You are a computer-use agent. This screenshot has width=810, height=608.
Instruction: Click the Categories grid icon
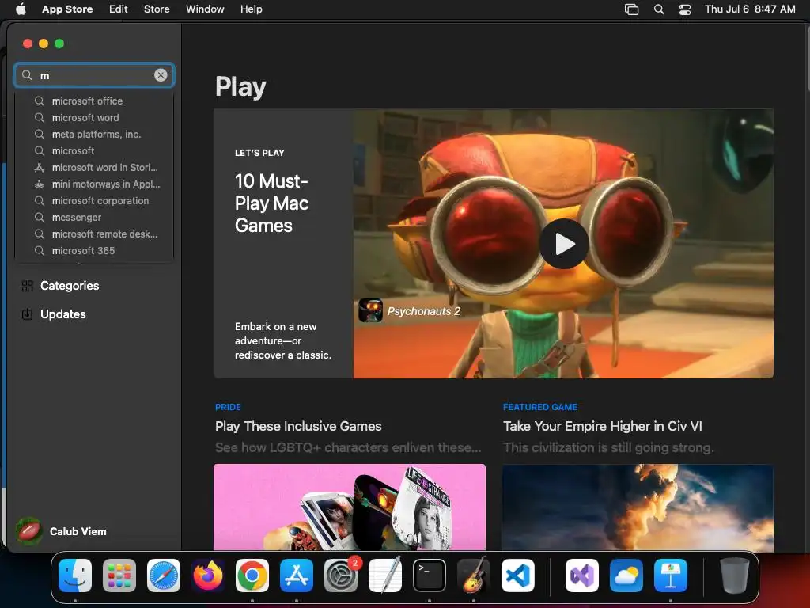point(28,285)
